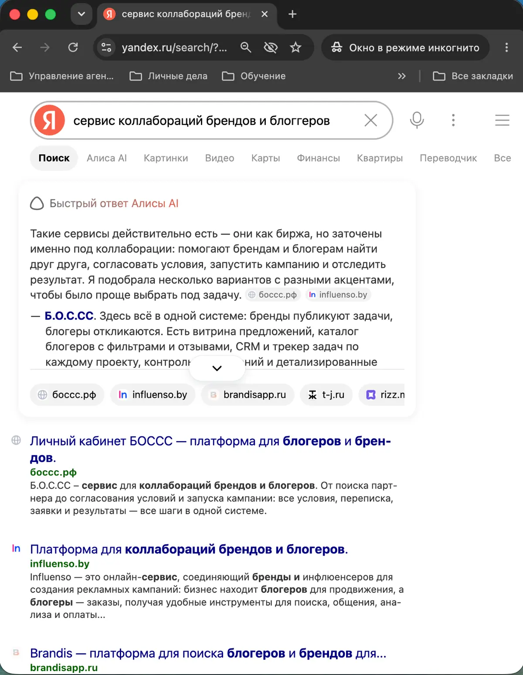This screenshot has width=523, height=675.
Task: Open the Yandex hamburger menu
Action: [x=502, y=120]
